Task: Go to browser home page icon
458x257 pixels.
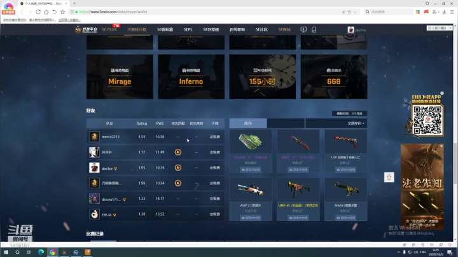Action: point(46,12)
